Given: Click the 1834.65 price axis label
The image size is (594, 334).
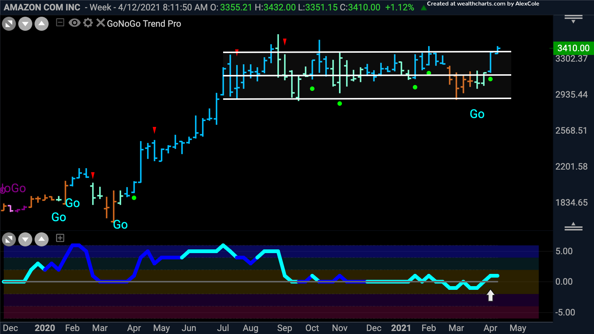Looking at the screenshot, I should (571, 203).
